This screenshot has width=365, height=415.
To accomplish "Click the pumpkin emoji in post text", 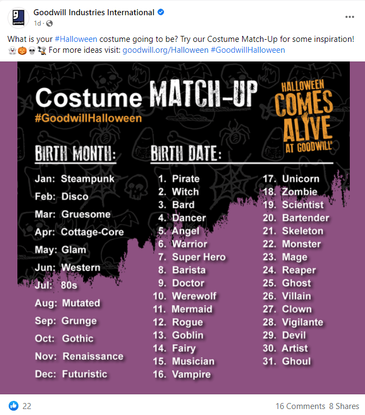I will [x=22, y=50].
